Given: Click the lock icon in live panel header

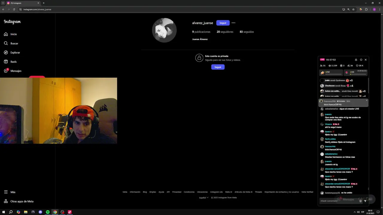Looking at the screenshot, I should 356,60.
